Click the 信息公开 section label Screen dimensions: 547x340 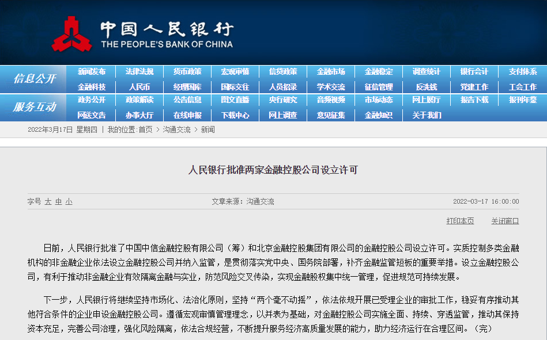click(x=35, y=79)
